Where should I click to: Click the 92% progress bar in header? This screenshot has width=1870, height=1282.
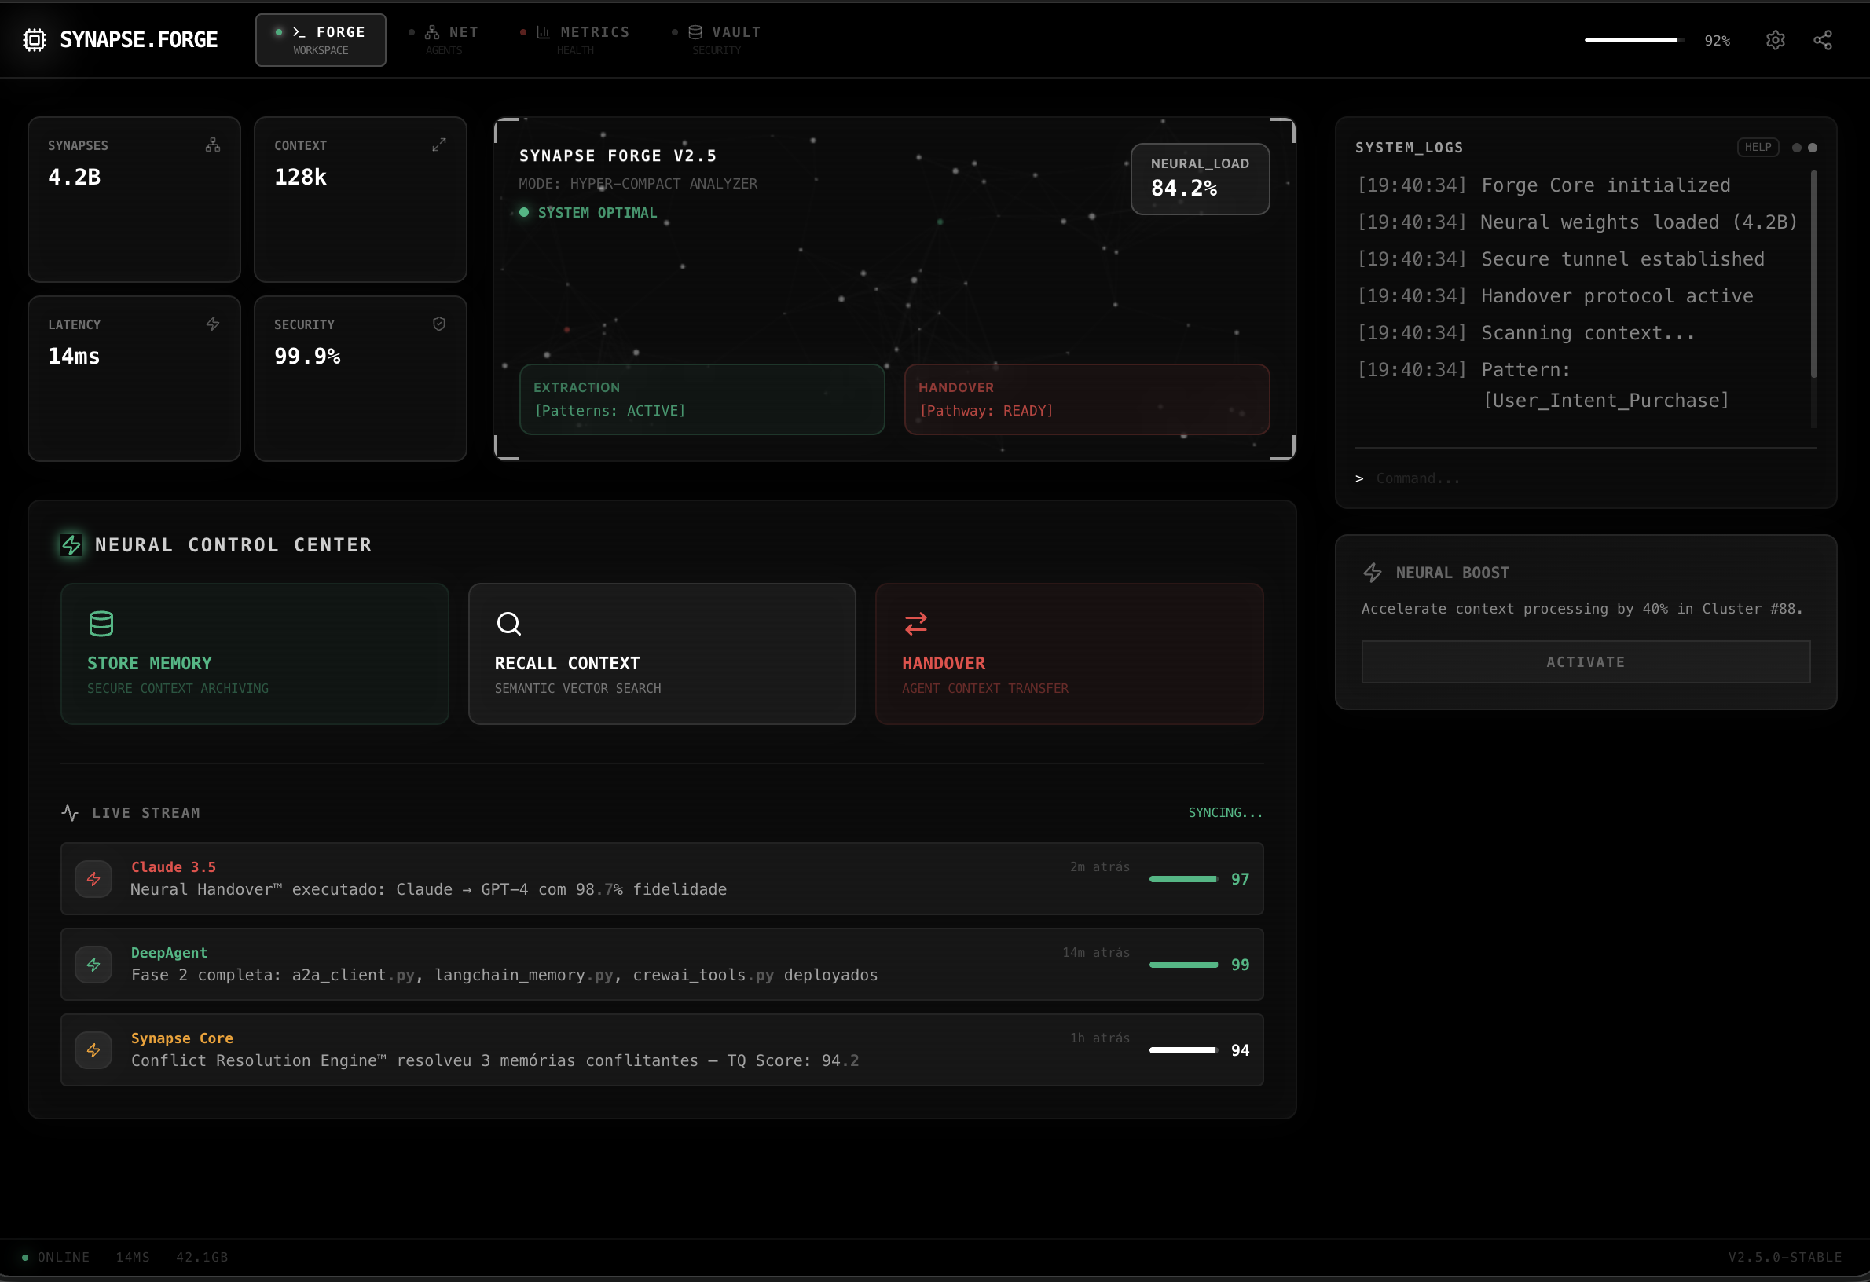click(x=1633, y=40)
